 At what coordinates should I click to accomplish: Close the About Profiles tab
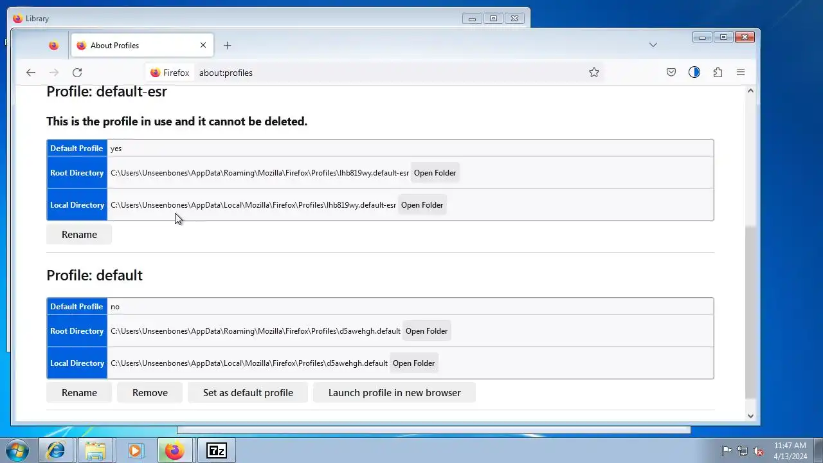(203, 46)
